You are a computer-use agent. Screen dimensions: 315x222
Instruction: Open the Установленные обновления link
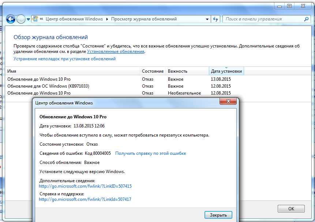click(x=116, y=51)
